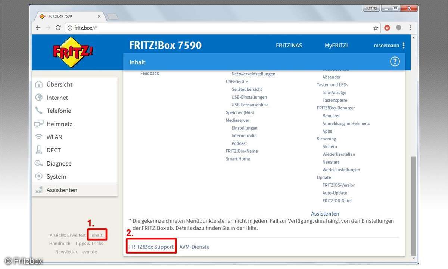Open the FRITZ!NAS header tab
Screen dimensions: 448x269
tap(289, 46)
